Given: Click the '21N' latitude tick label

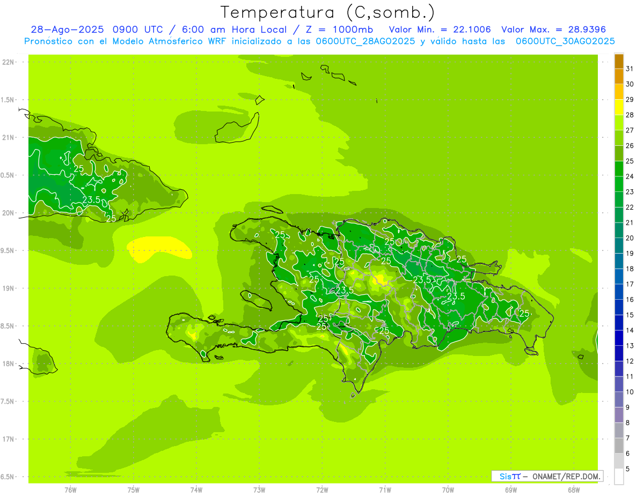Looking at the screenshot, I should pyautogui.click(x=9, y=137).
